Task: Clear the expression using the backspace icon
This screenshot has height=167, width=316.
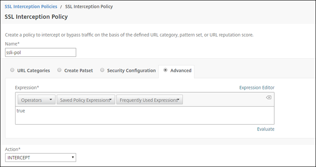Action: point(269,97)
